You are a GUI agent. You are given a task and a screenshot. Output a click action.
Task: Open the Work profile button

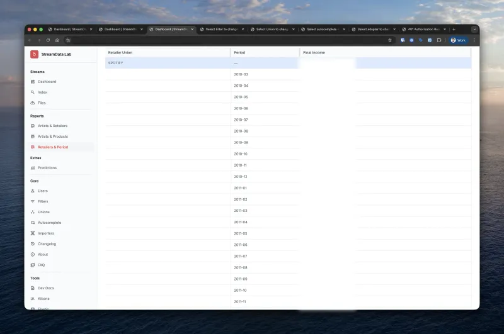pyautogui.click(x=459, y=40)
